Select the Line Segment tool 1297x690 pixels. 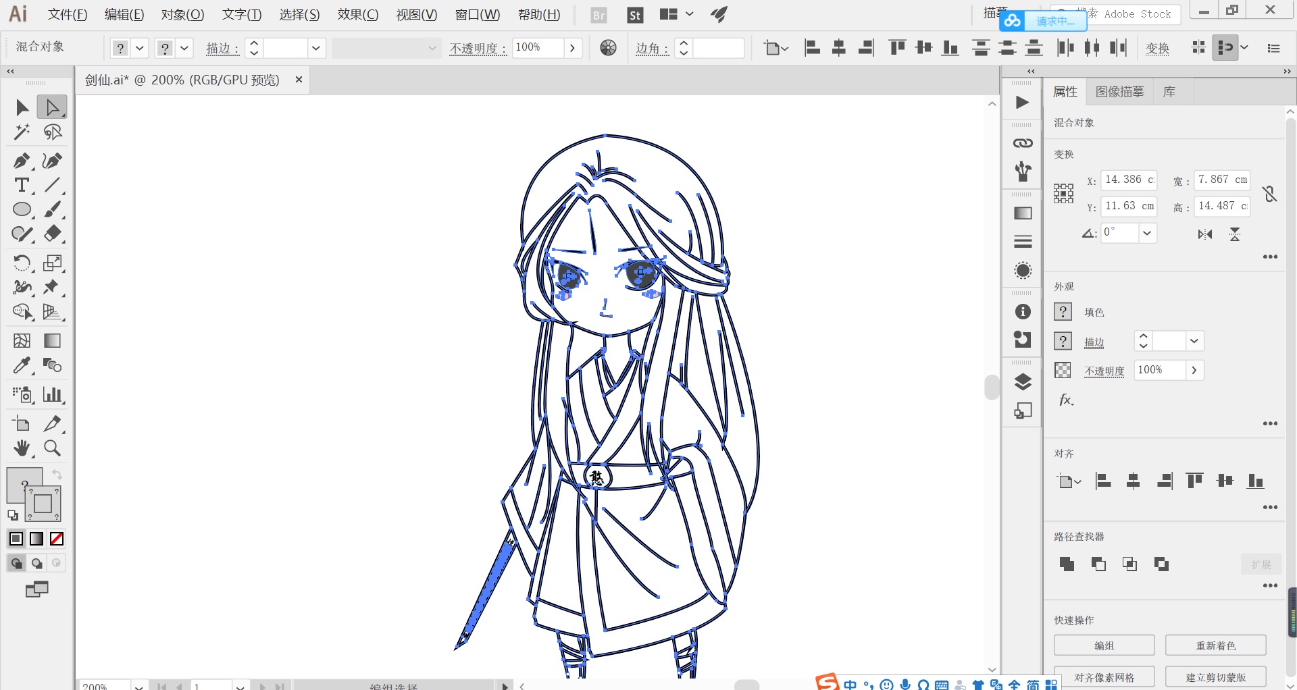(x=52, y=185)
